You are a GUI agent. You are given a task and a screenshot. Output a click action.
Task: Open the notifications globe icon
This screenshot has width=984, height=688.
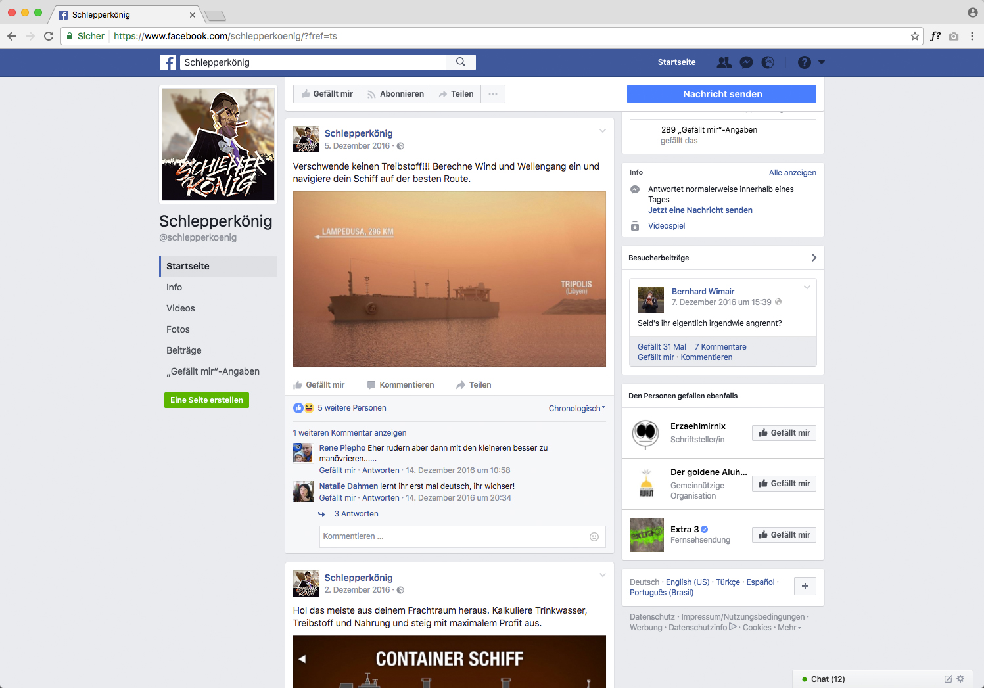768,62
